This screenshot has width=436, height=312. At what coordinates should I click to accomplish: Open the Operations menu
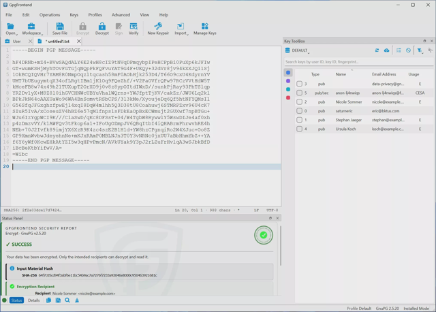pyautogui.click(x=50, y=15)
